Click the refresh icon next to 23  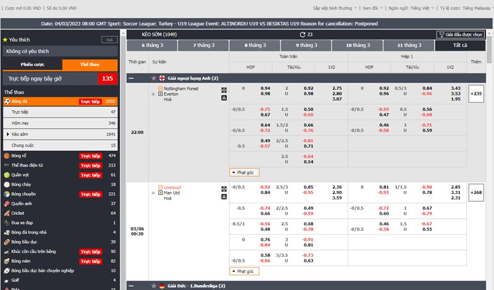click(x=303, y=34)
